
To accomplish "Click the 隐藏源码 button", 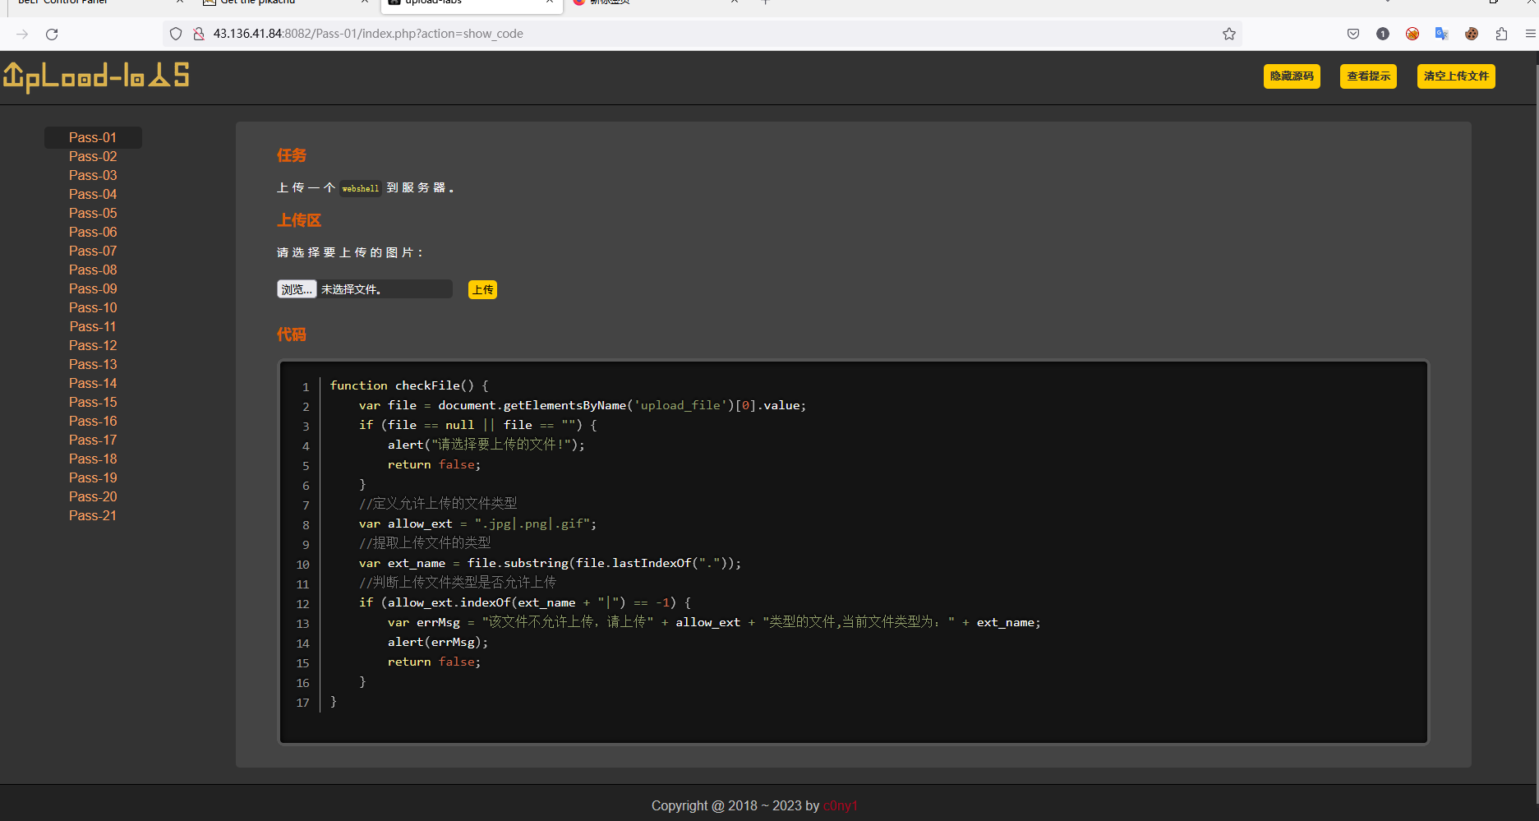I will pos(1292,76).
